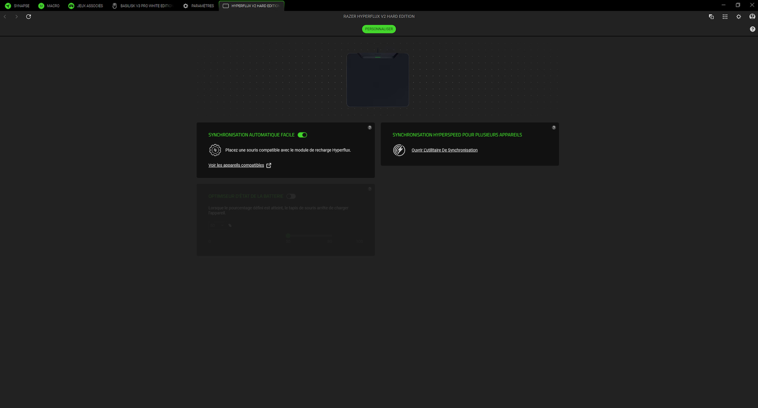Image resolution: width=758 pixels, height=408 pixels.
Task: Open the Paramètres tab
Action: pos(199,6)
